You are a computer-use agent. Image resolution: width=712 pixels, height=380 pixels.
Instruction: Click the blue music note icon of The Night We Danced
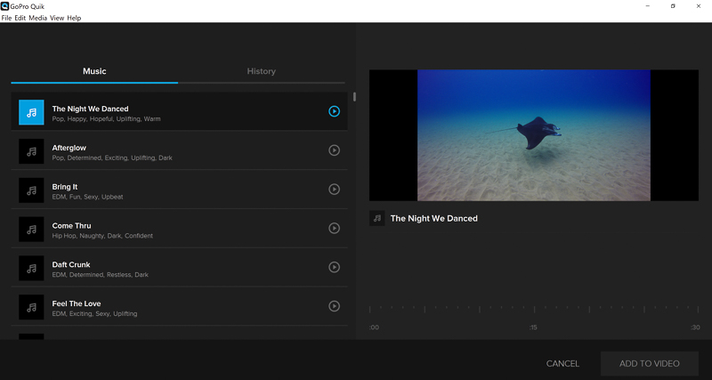(31, 112)
